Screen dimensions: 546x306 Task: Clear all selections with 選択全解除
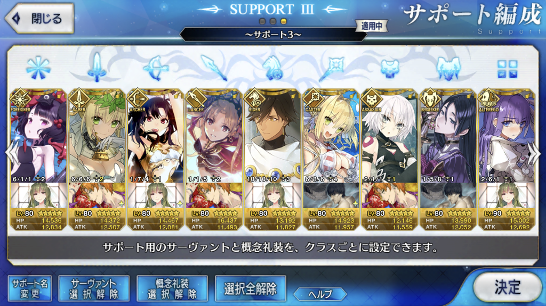pyautogui.click(x=251, y=288)
